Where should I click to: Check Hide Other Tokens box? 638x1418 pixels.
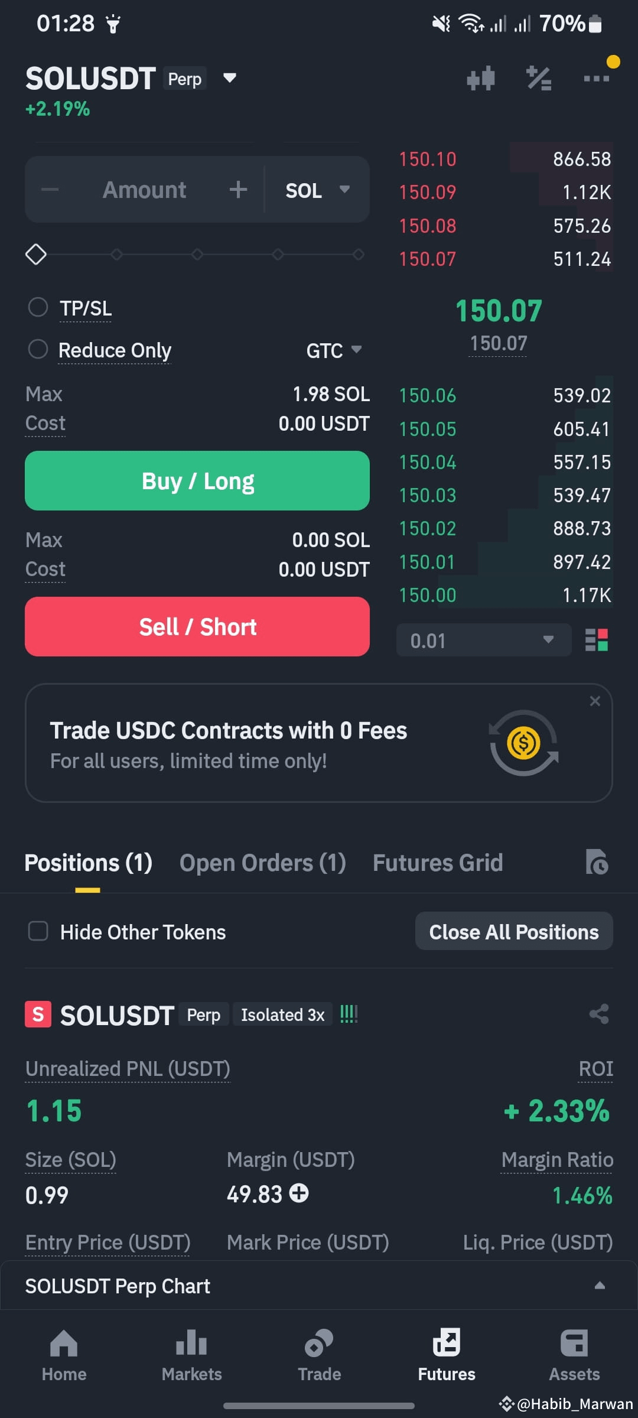[x=38, y=931]
